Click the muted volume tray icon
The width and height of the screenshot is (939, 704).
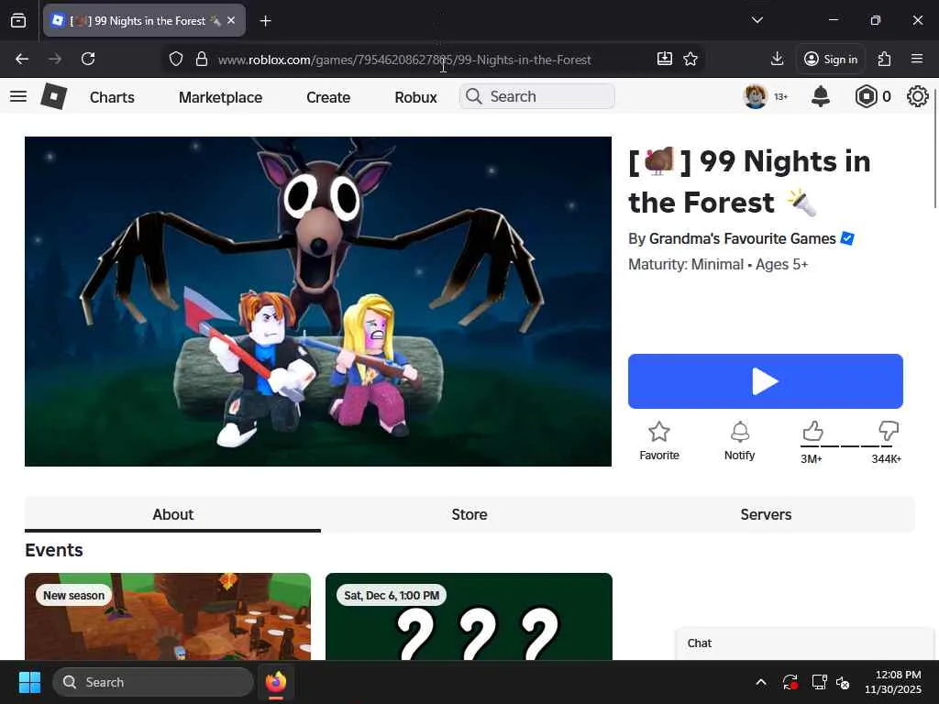point(844,682)
